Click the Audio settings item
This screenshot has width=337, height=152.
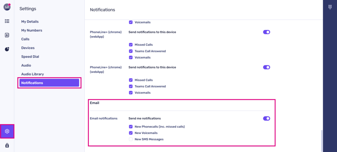pyautogui.click(x=26, y=65)
